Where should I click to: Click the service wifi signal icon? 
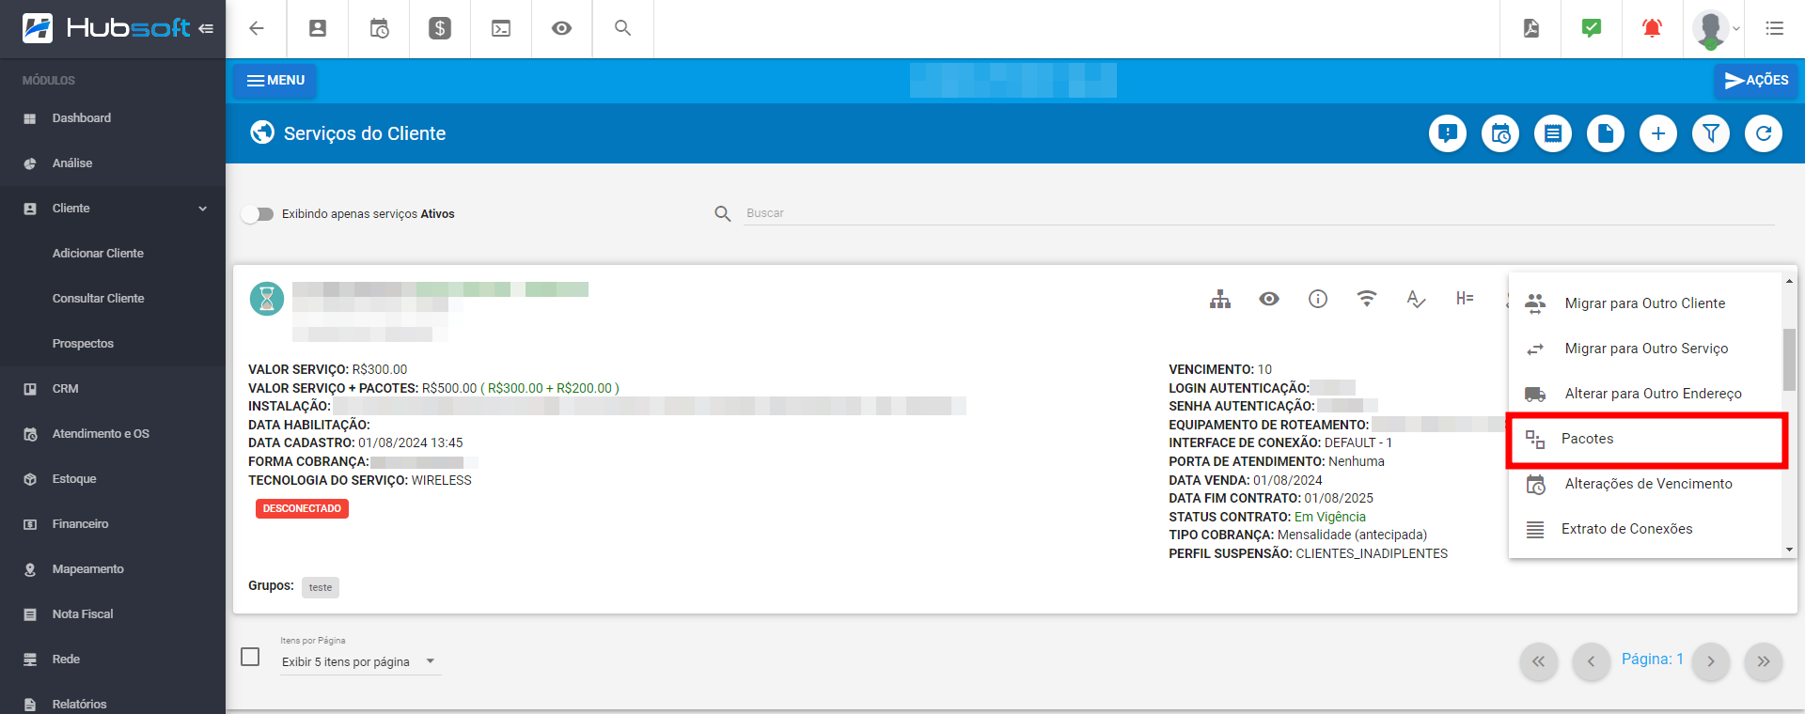click(1367, 299)
